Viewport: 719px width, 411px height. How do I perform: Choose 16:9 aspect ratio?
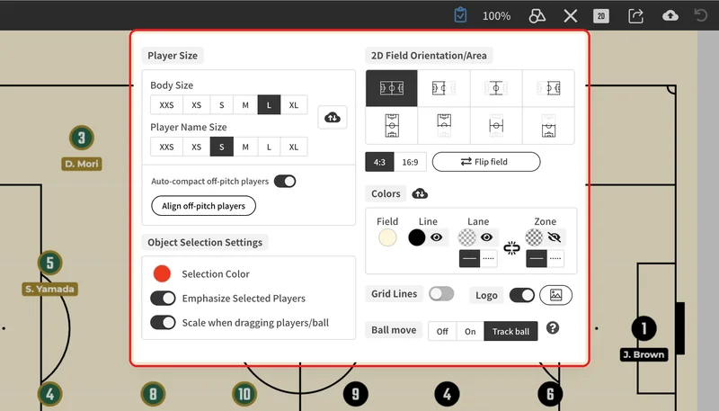point(410,162)
